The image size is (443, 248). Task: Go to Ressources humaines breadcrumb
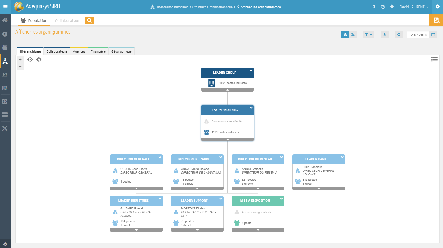point(172,7)
